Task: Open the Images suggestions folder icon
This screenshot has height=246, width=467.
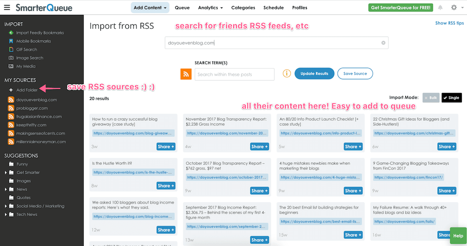Action: [11, 181]
